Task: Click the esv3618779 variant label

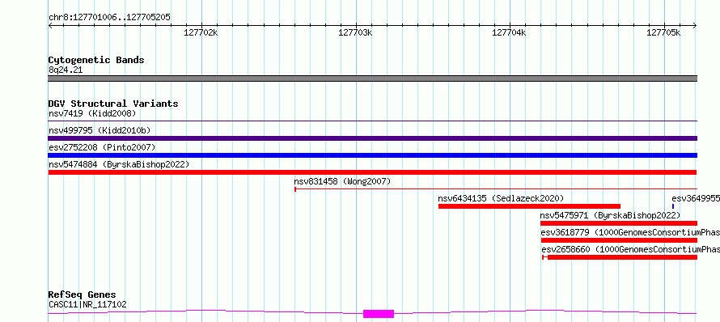Action: tap(630, 232)
